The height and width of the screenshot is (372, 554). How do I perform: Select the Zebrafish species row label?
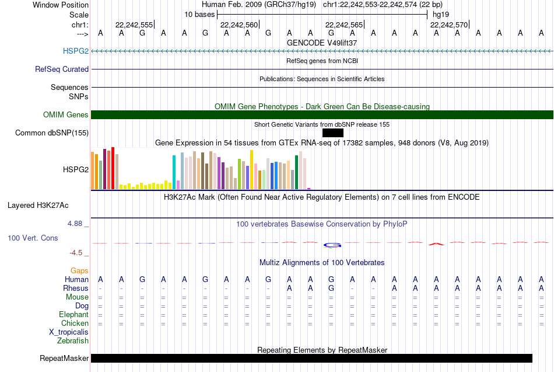[73, 341]
